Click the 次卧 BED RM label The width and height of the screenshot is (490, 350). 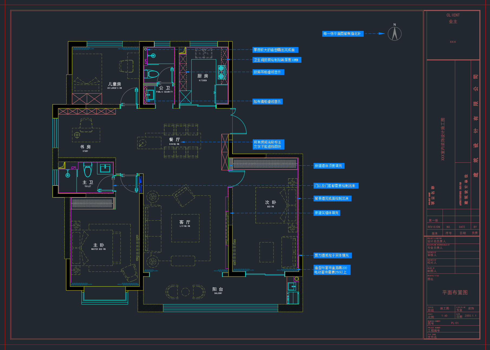click(x=271, y=204)
